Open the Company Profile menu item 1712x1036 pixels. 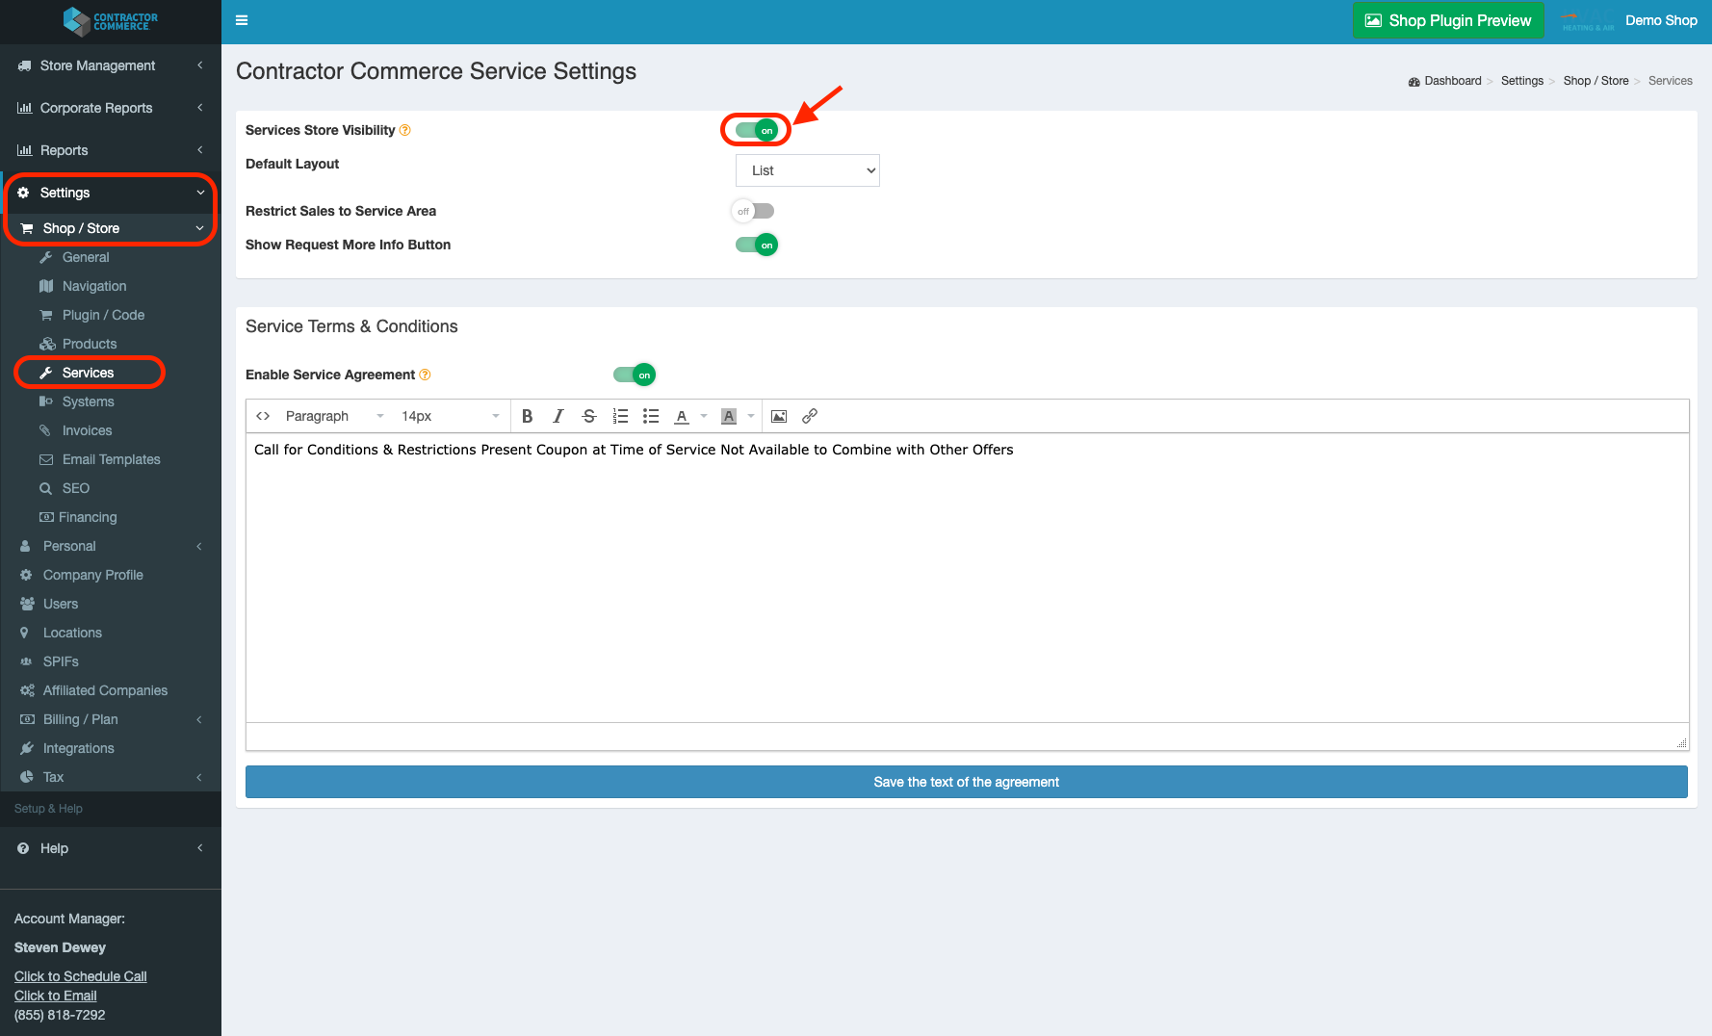[92, 575]
